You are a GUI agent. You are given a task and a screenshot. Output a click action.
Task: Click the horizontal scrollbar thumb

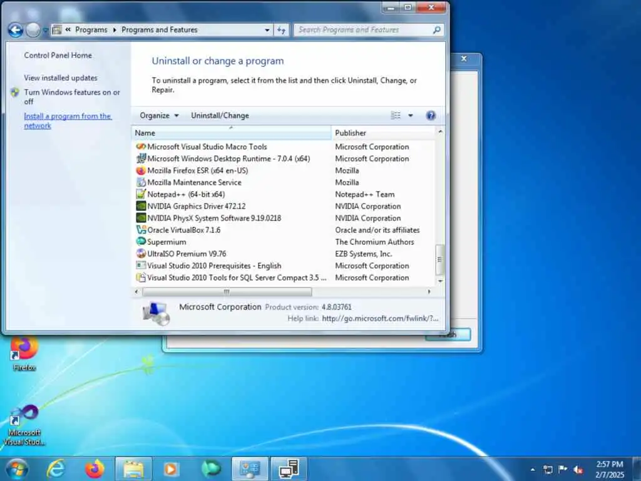click(227, 292)
